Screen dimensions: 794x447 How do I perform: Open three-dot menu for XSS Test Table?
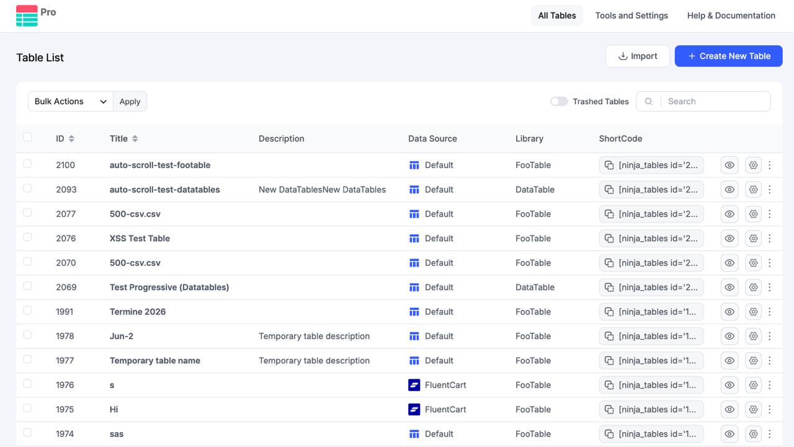pyautogui.click(x=770, y=238)
